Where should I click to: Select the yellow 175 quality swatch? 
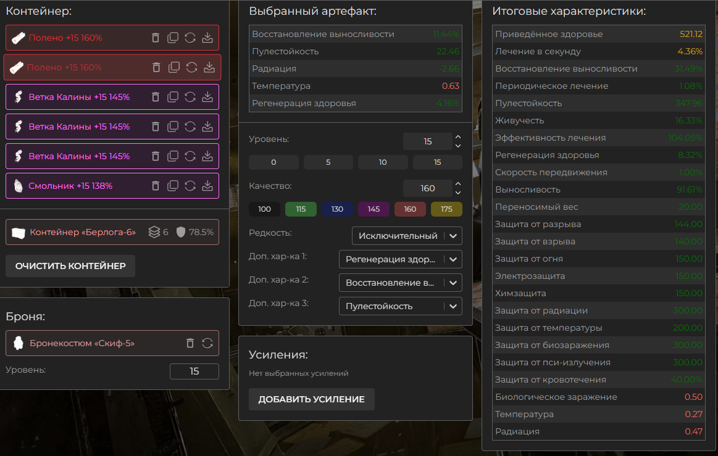point(446,209)
